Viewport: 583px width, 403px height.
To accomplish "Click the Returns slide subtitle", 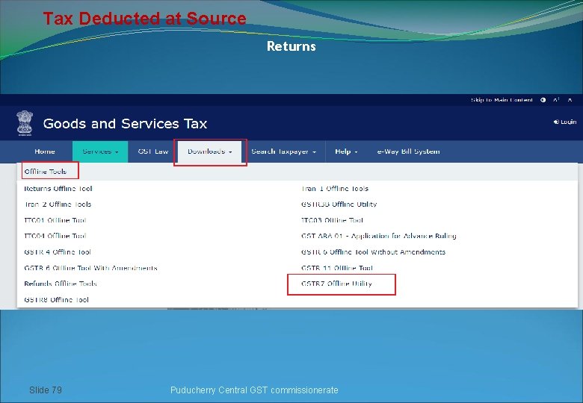I will click(291, 46).
